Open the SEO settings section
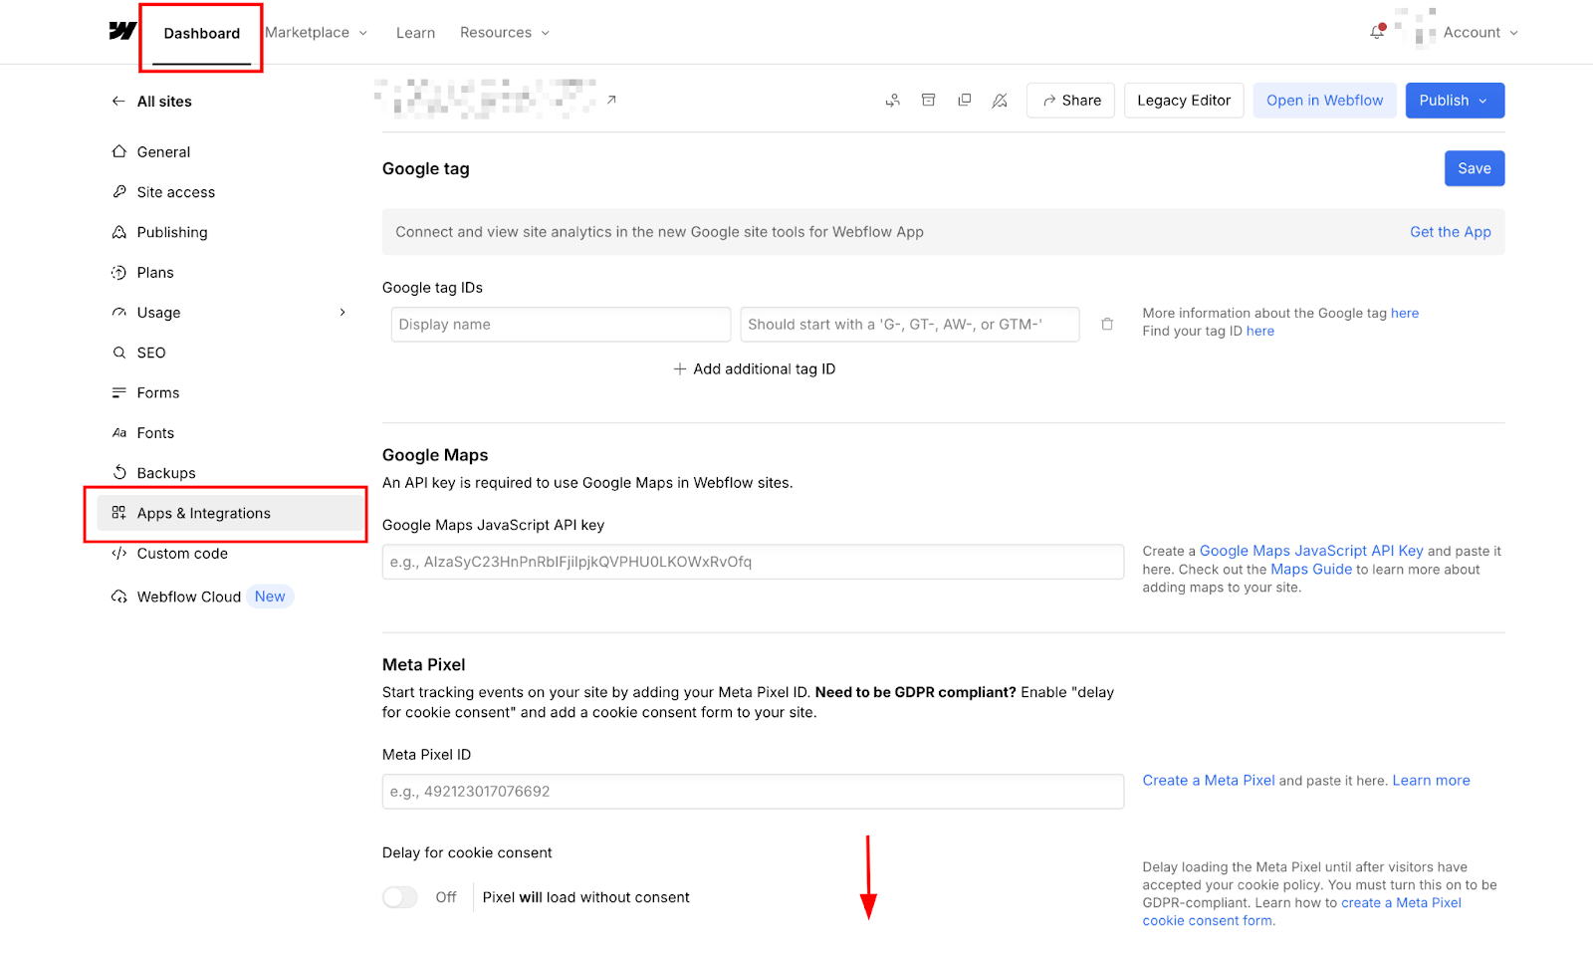 tap(151, 353)
